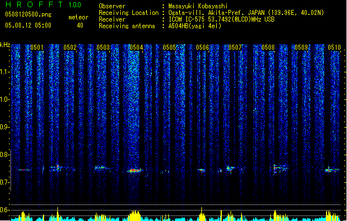347x221 pixels.
Task: Click the 'Observer' field label
Action: point(112,6)
